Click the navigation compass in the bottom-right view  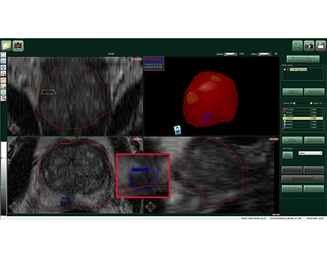(151, 207)
